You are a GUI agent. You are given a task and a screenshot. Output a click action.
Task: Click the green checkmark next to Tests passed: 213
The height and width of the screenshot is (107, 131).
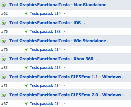click(26, 67)
